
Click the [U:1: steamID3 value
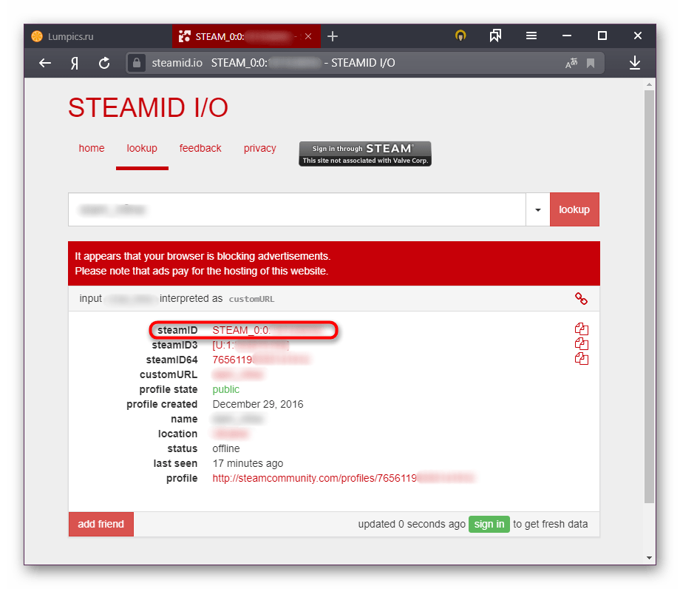tap(251, 345)
